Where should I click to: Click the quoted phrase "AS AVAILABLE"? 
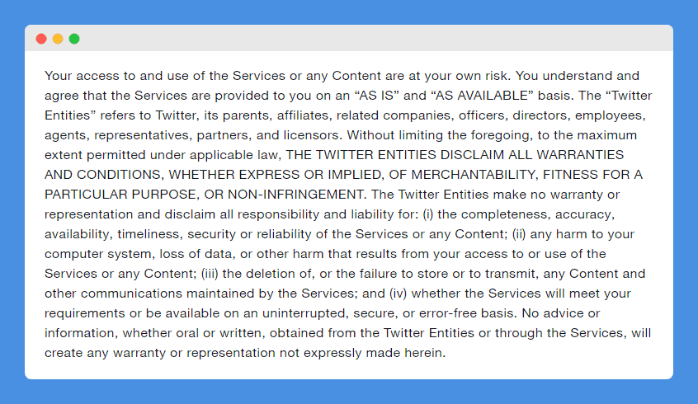click(482, 96)
